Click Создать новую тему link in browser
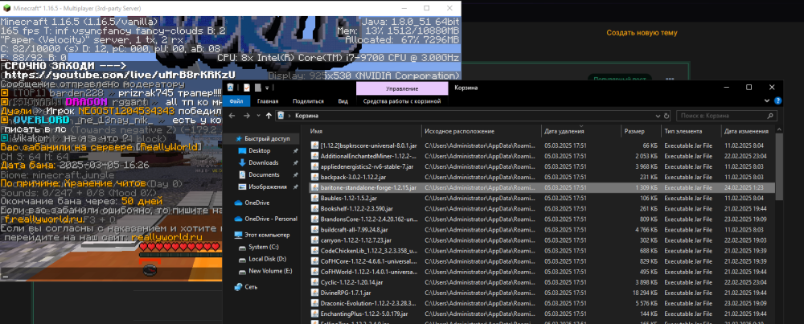804x324 pixels. 642,33
